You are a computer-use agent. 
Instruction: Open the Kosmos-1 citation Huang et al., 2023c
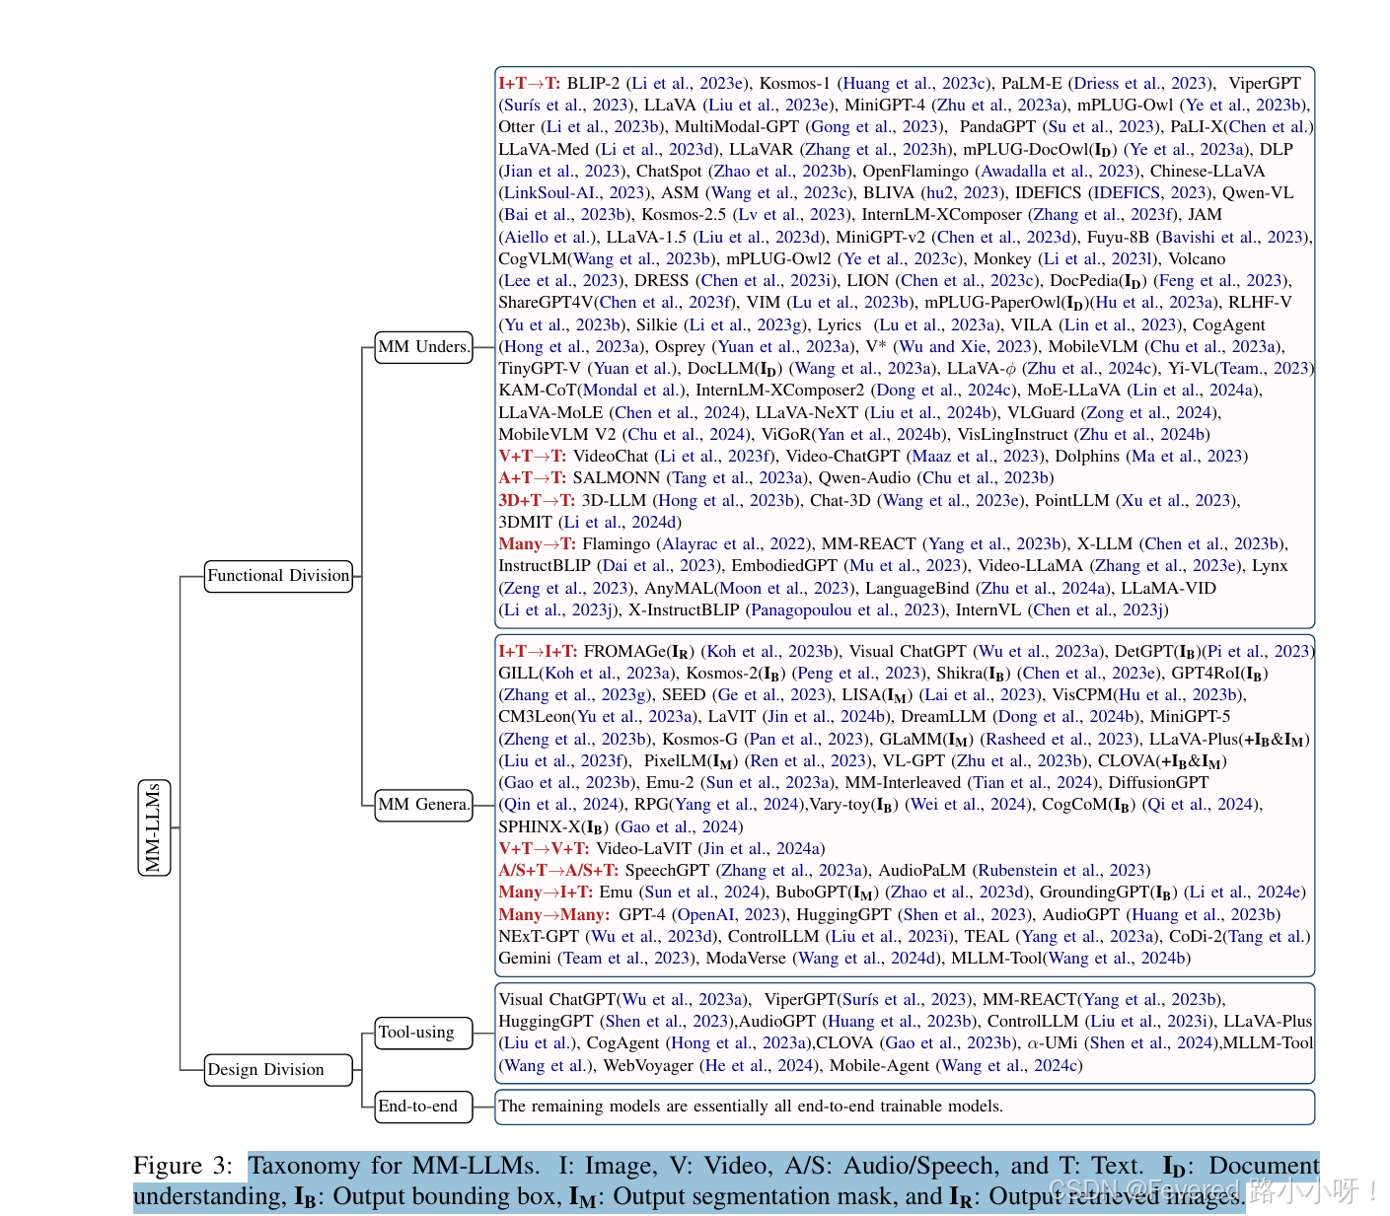[x=914, y=84]
